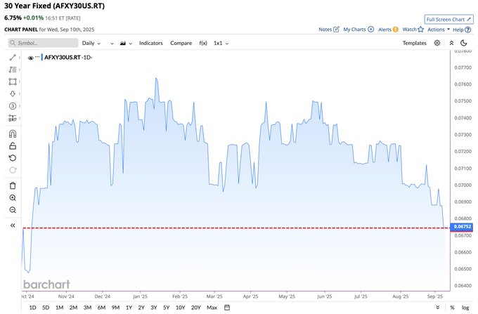The width and height of the screenshot is (478, 314).
Task: Open the Compare menu
Action: click(181, 43)
